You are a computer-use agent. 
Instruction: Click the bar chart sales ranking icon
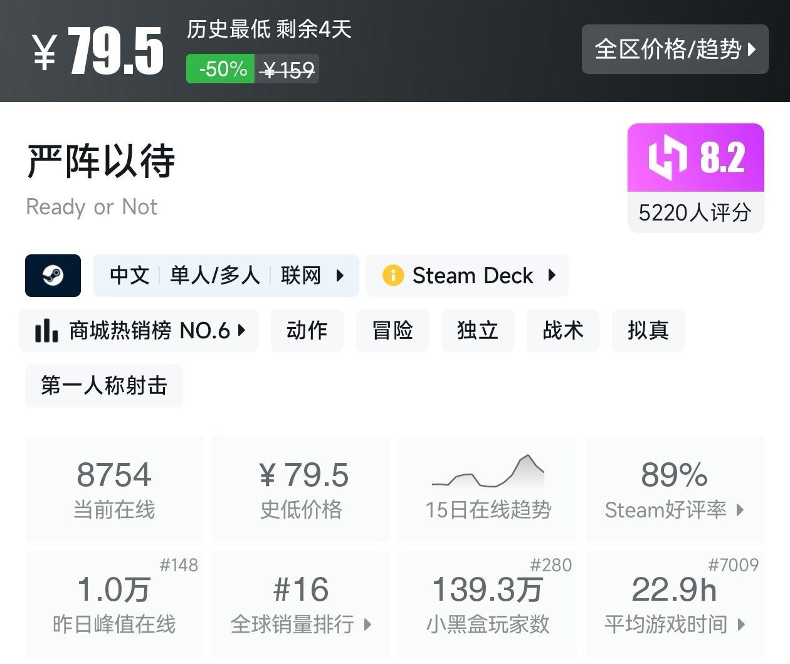click(46, 330)
